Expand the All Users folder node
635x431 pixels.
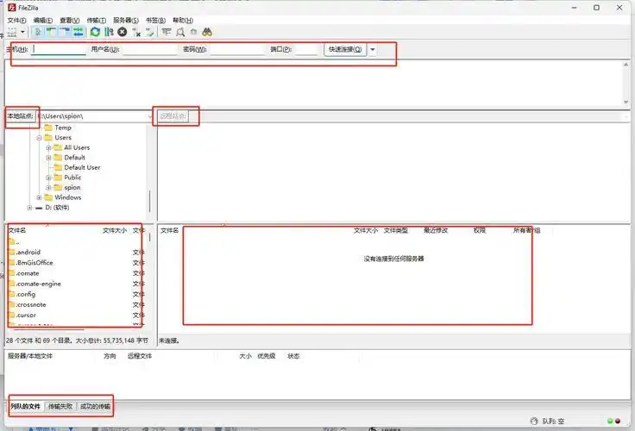[x=49, y=147]
